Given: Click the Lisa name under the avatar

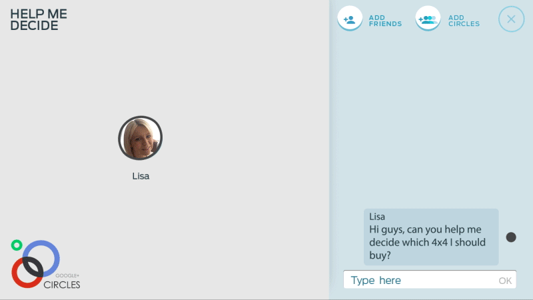Looking at the screenshot, I should click(x=141, y=176).
